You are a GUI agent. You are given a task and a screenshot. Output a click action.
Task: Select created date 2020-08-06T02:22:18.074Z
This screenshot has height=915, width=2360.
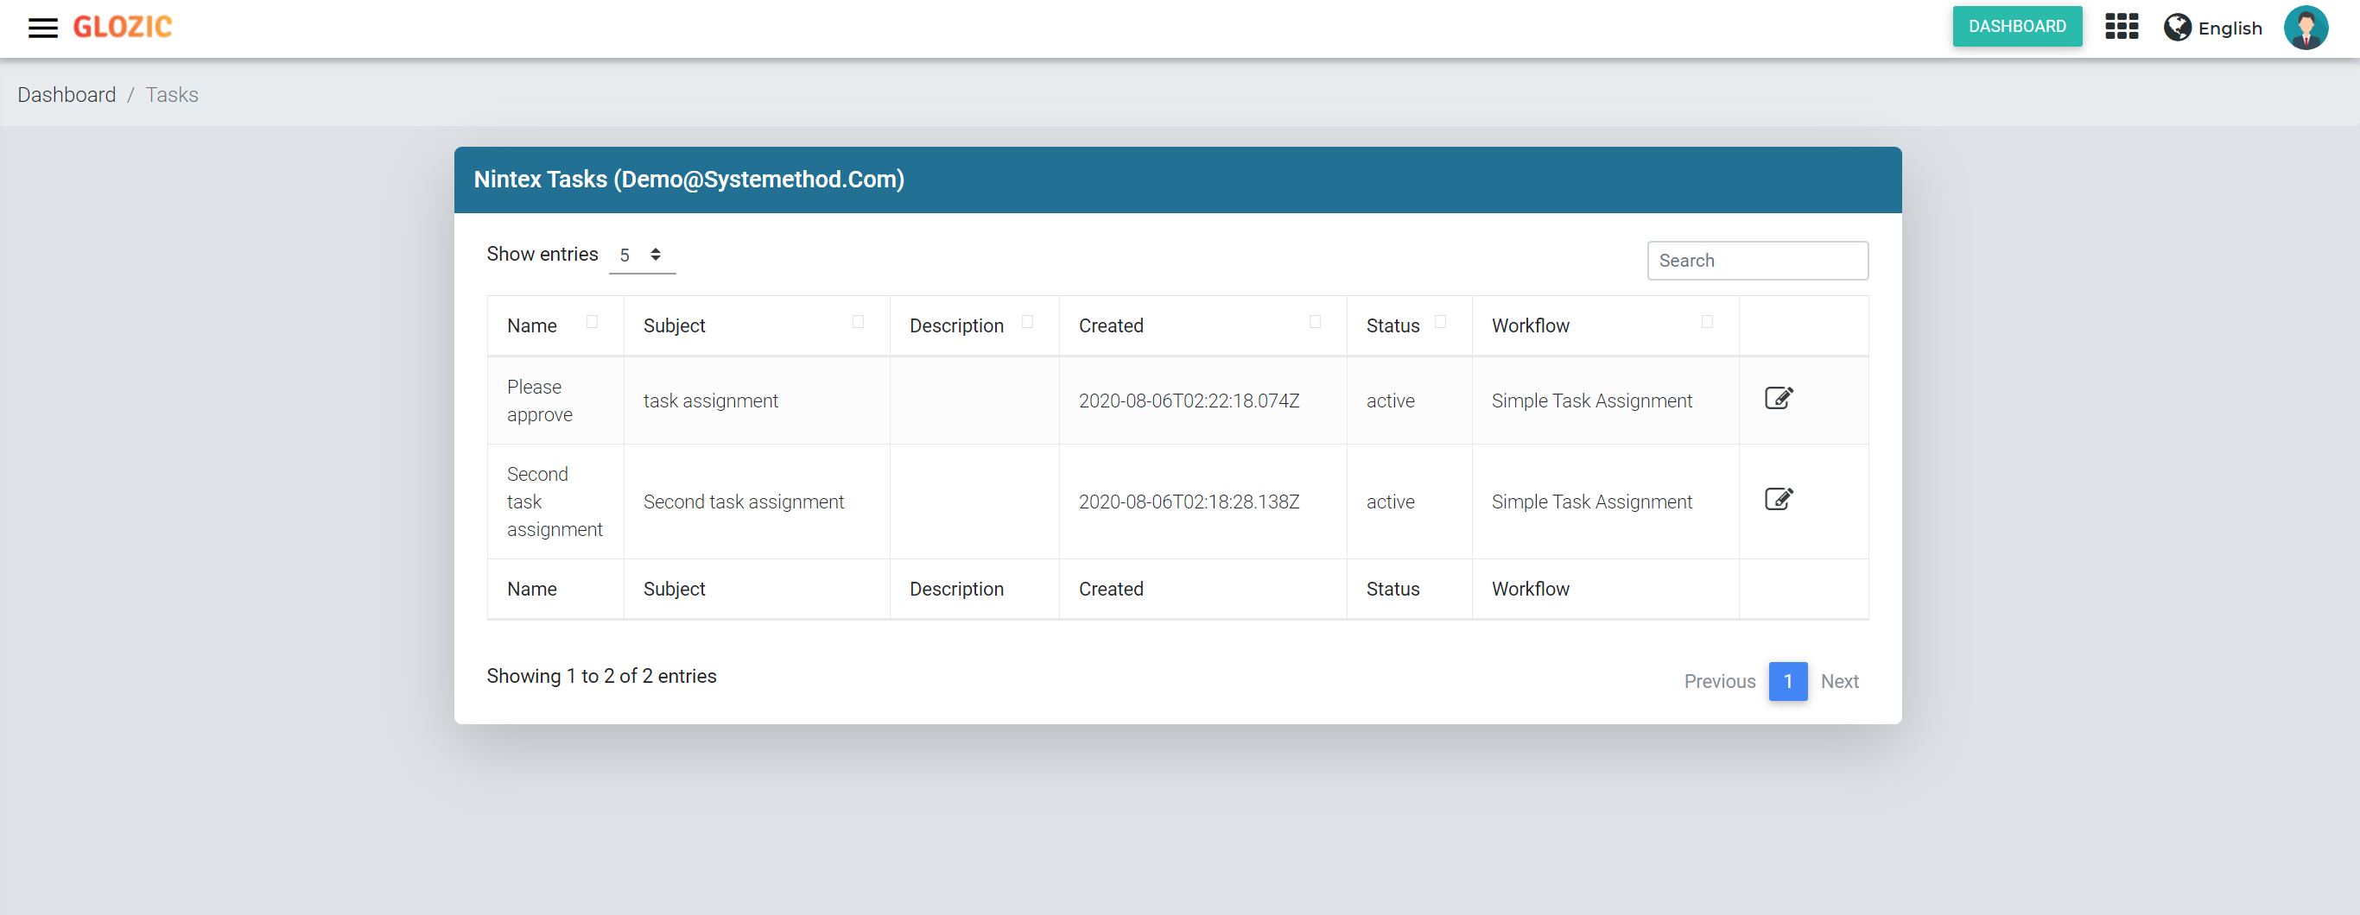pyautogui.click(x=1190, y=401)
